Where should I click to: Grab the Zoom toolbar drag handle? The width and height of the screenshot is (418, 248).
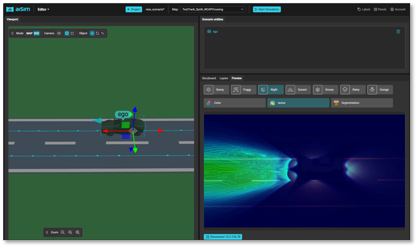click(x=47, y=232)
